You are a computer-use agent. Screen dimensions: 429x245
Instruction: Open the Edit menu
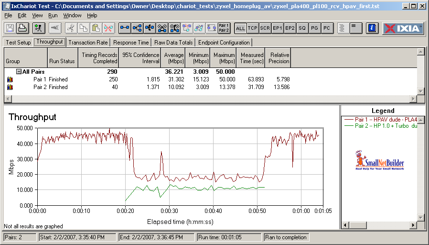coord(22,16)
